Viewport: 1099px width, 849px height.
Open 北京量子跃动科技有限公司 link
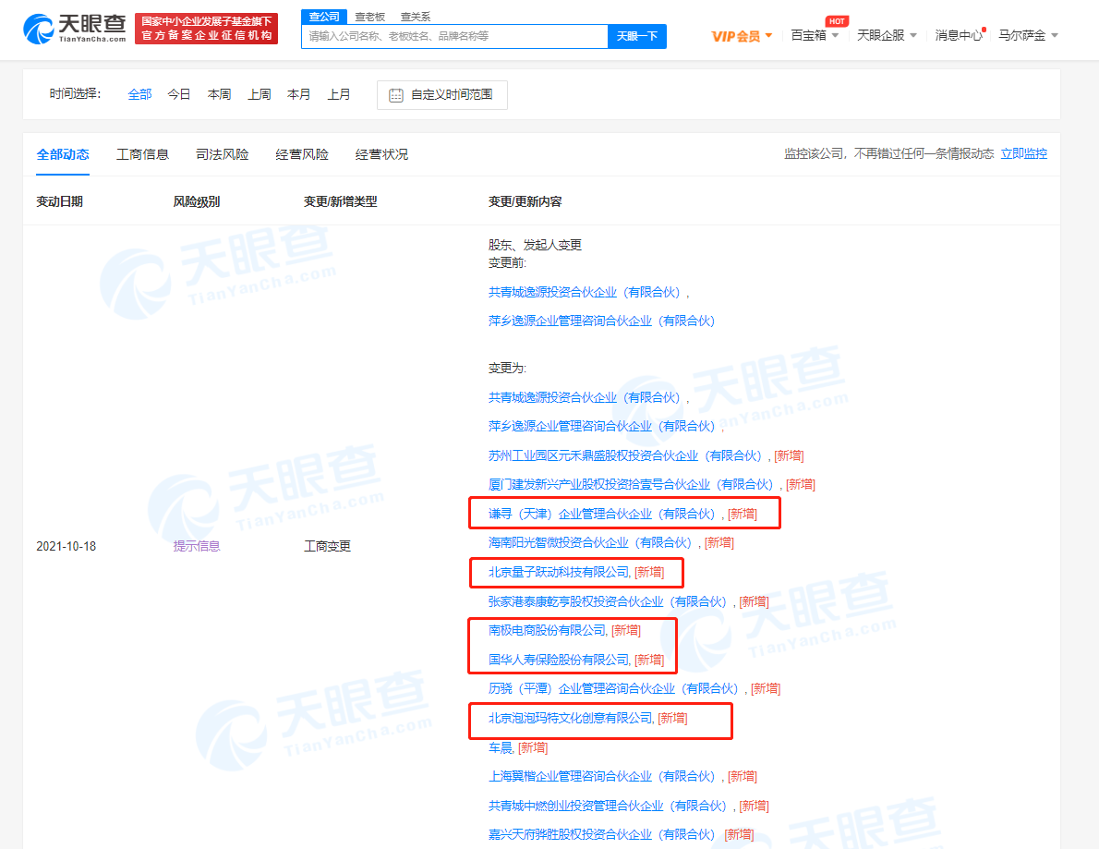tap(560, 572)
